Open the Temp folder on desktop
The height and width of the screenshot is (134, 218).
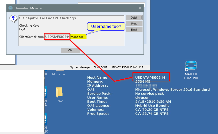pos(59,95)
